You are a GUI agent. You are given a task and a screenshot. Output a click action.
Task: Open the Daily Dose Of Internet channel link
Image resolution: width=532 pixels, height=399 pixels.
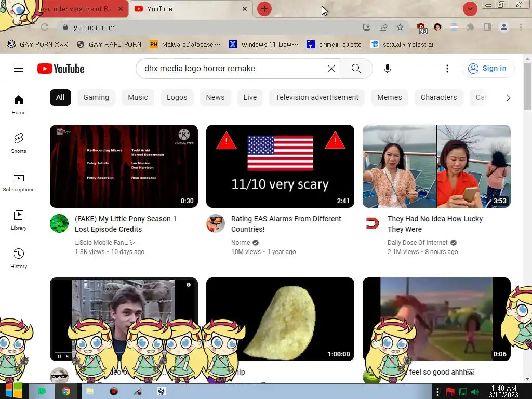click(417, 243)
